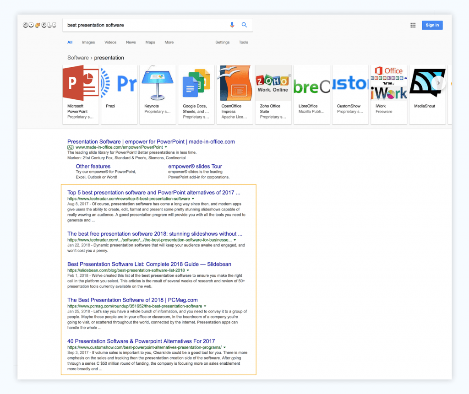This screenshot has width=469, height=394.
Task: Open the Best Presentation Software PCMag link
Action: coord(132,300)
